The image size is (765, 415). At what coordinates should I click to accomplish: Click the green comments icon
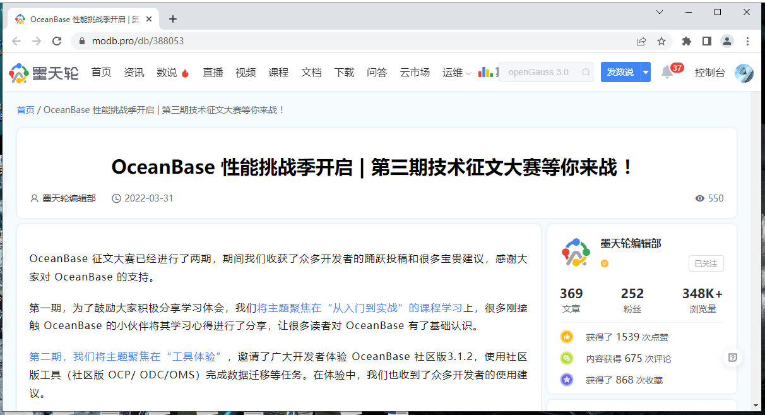click(x=567, y=358)
